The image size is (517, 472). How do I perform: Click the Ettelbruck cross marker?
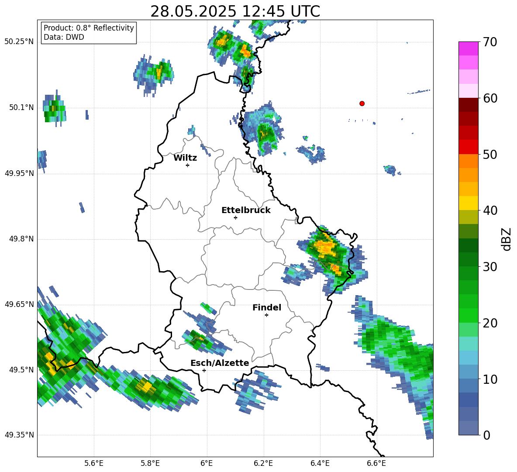[x=235, y=217]
